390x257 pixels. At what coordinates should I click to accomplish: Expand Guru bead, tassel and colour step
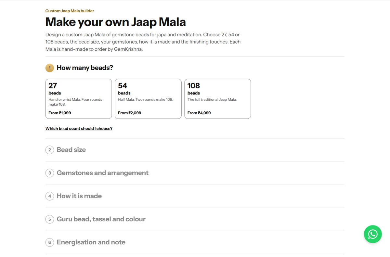(x=195, y=219)
